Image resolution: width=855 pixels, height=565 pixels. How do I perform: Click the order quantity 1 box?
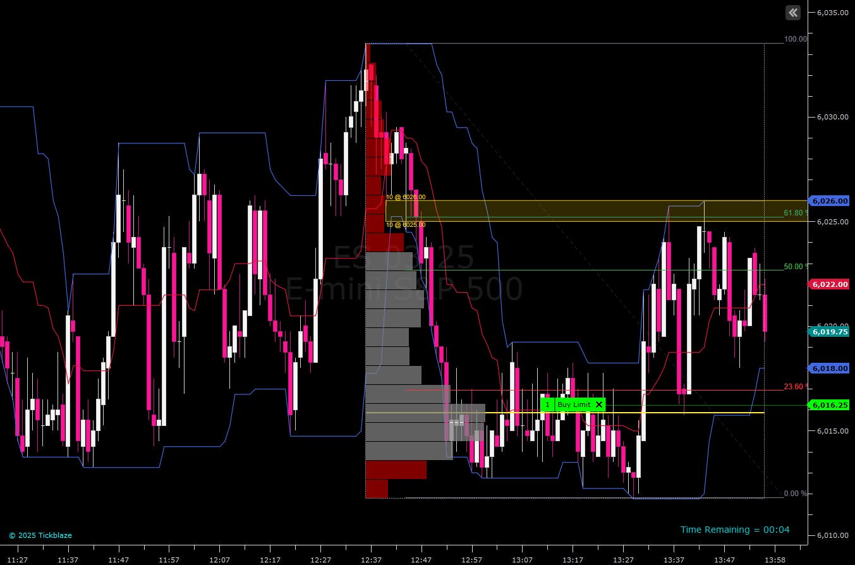547,404
